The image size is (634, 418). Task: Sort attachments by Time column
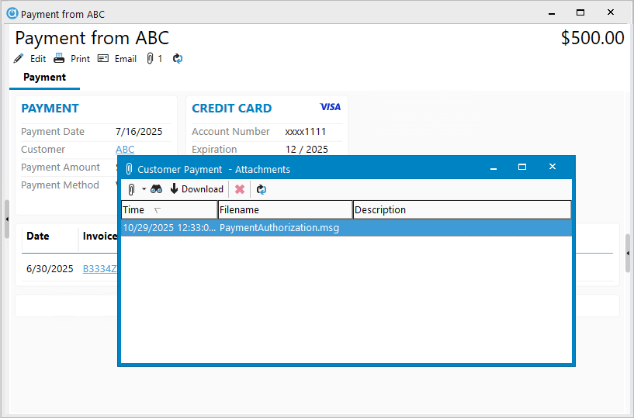click(168, 210)
